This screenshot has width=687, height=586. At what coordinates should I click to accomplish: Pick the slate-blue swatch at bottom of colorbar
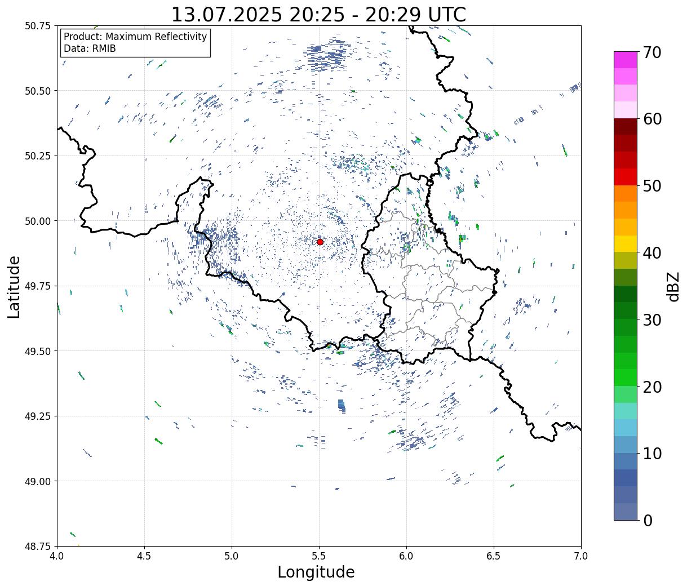pyautogui.click(x=626, y=511)
